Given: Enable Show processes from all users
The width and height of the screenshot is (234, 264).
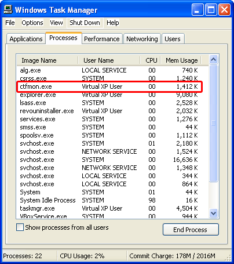Looking at the screenshot, I should point(20,227).
